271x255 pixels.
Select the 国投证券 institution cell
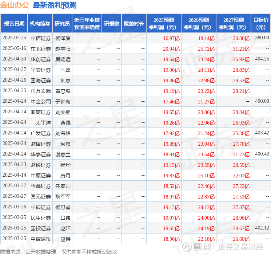[x=41, y=228]
